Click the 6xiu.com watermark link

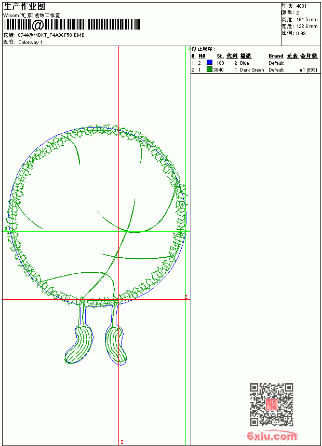[x=272, y=436]
